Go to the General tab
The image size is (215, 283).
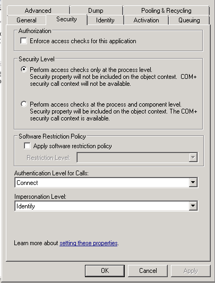pos(27,20)
